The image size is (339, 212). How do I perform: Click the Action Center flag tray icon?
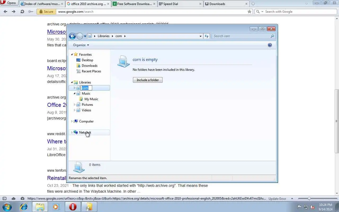(299, 207)
